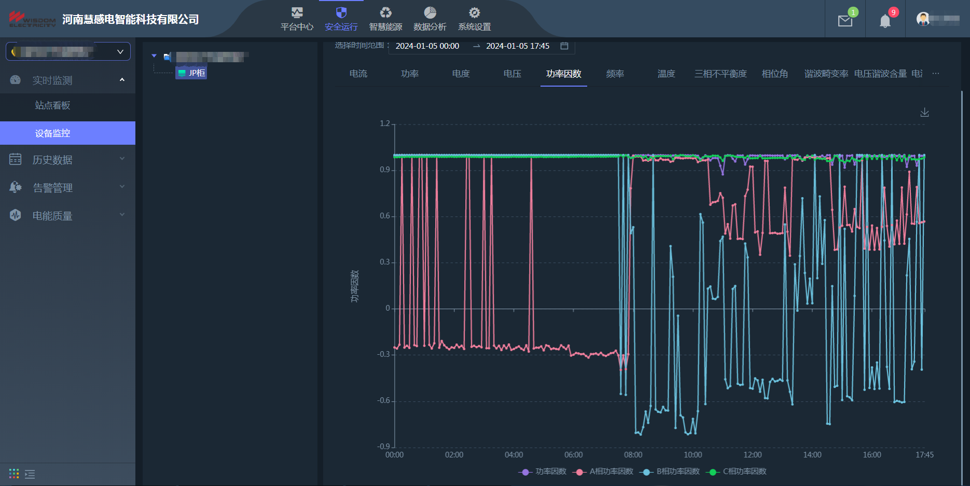Open the notification bell alerts

pos(885,21)
